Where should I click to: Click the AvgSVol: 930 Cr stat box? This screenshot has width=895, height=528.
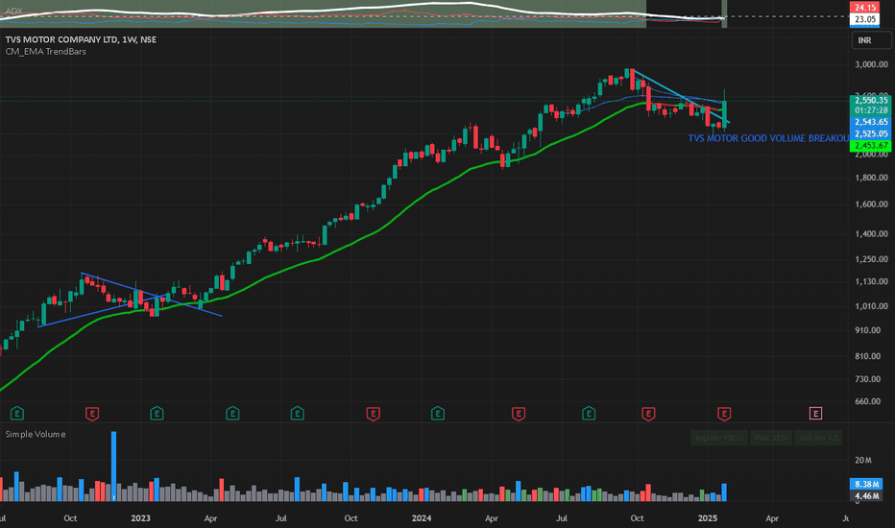coord(718,438)
